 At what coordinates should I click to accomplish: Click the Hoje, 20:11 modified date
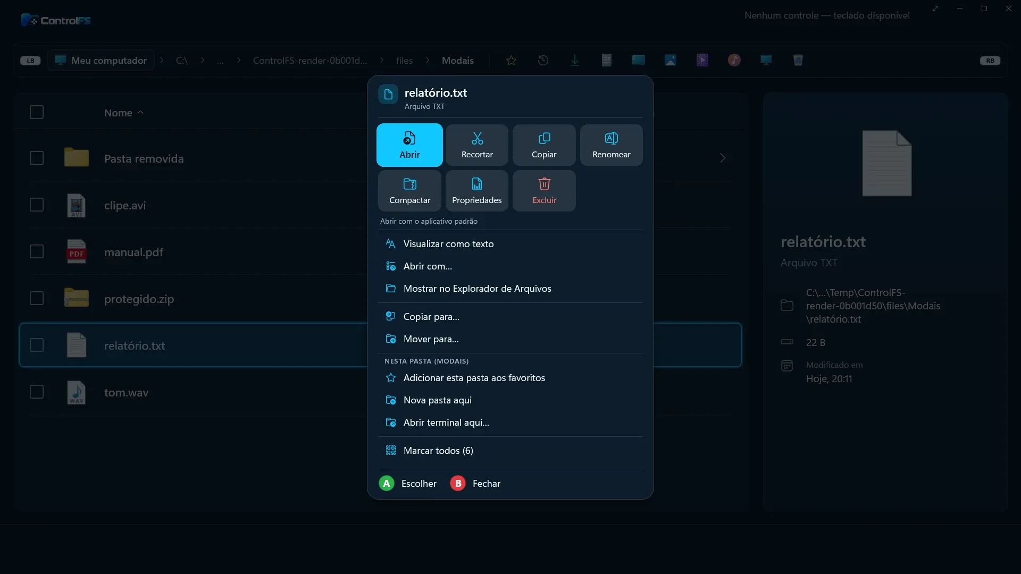click(828, 379)
